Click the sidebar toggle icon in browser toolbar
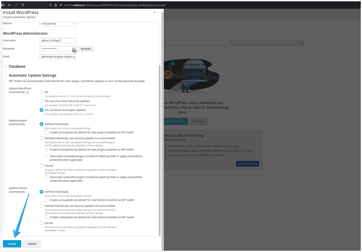 [3, 5]
